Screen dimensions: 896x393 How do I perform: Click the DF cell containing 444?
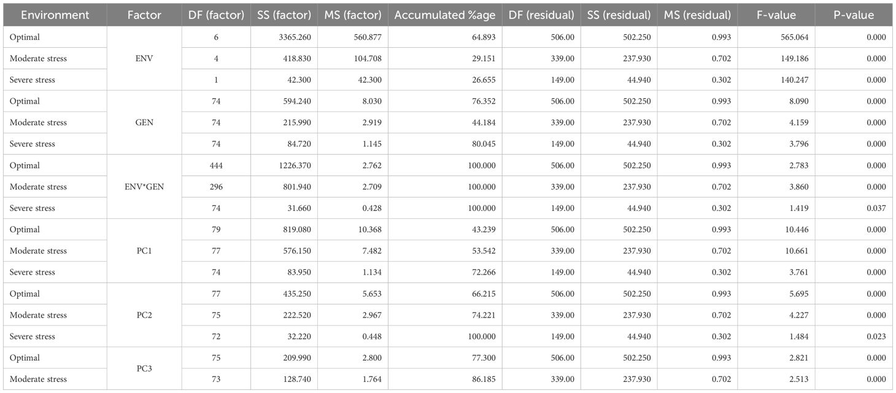pos(216,166)
